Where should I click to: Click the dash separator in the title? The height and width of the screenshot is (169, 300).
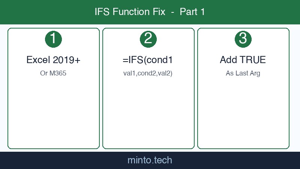(172, 12)
